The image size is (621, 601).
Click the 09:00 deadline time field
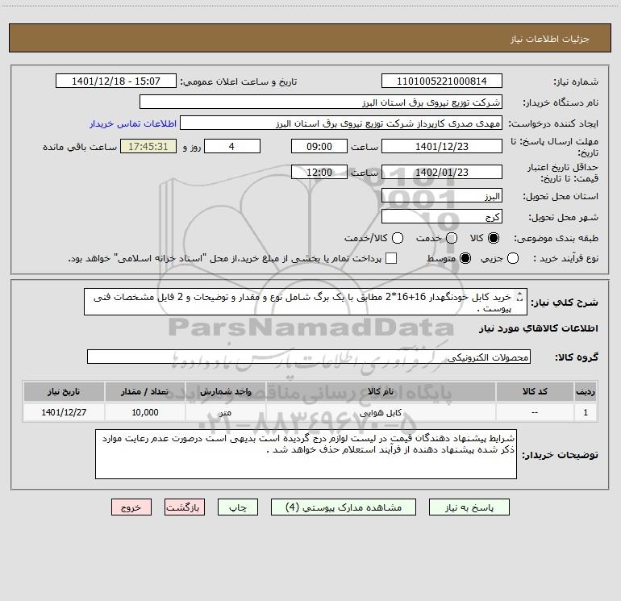pyautogui.click(x=319, y=146)
